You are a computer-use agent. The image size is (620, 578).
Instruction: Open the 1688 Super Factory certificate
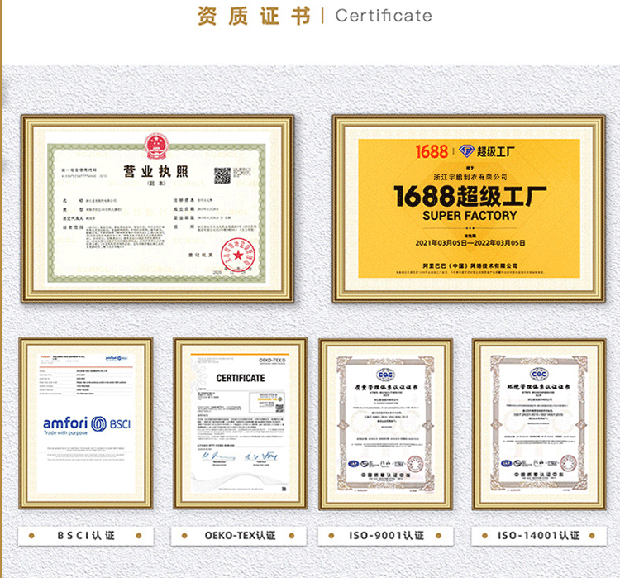pyautogui.click(x=469, y=208)
